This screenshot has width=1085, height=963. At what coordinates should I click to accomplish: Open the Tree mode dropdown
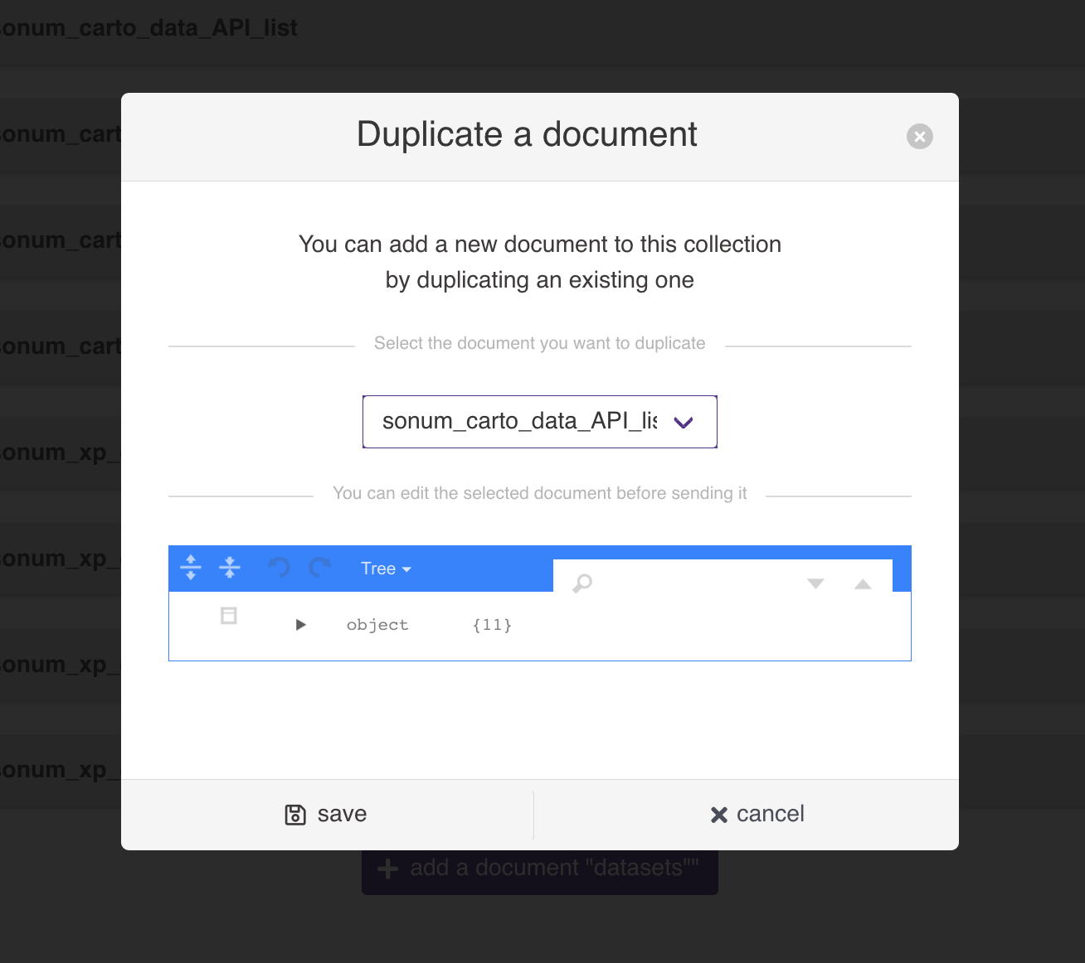[386, 569]
